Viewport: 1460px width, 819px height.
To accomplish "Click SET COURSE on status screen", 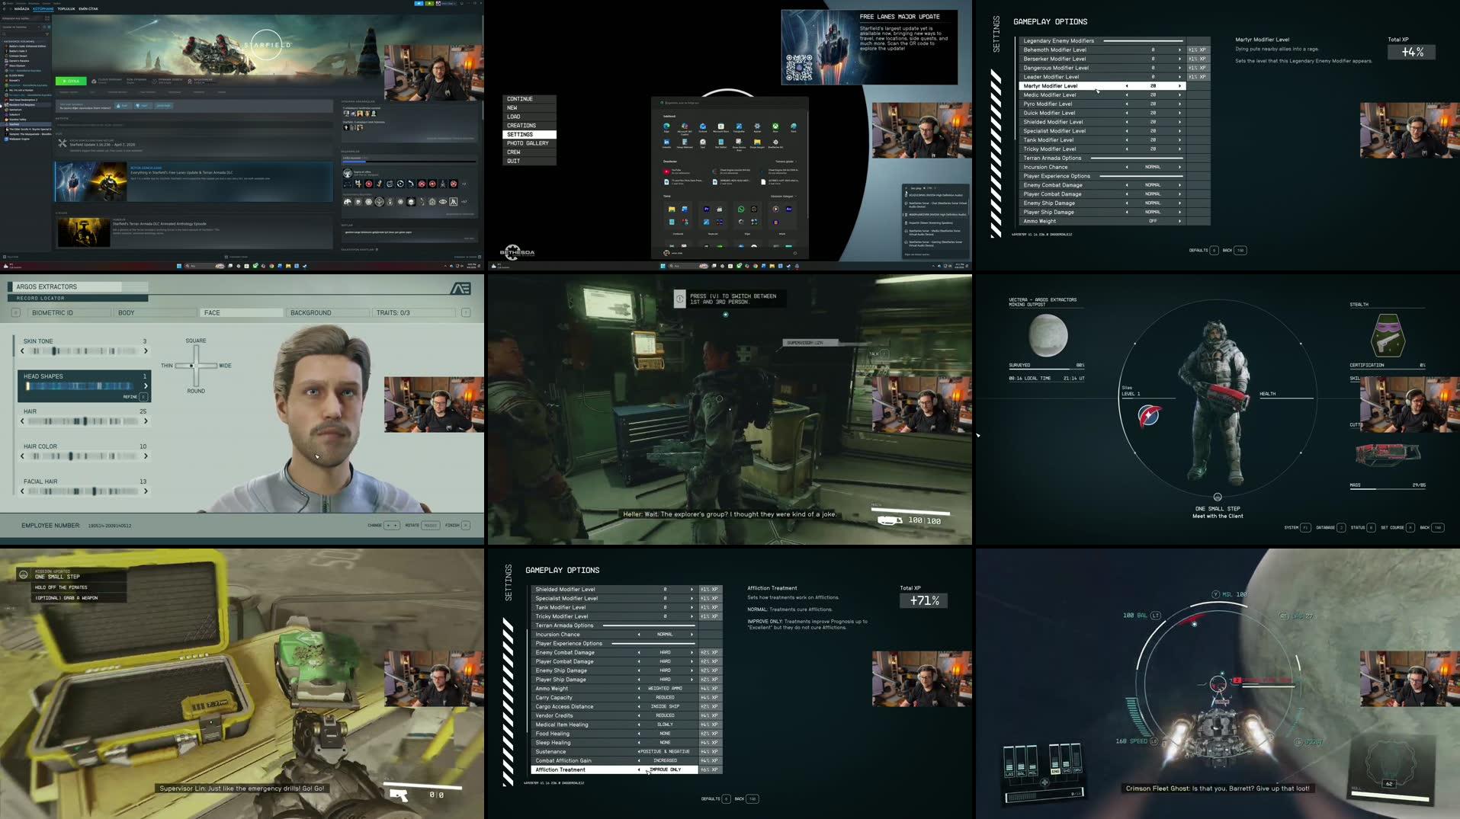I will click(x=1397, y=527).
